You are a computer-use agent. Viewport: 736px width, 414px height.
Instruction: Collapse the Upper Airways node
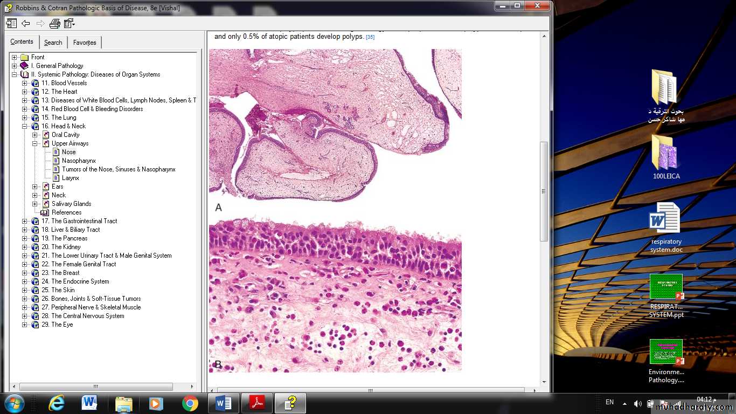[x=35, y=143]
